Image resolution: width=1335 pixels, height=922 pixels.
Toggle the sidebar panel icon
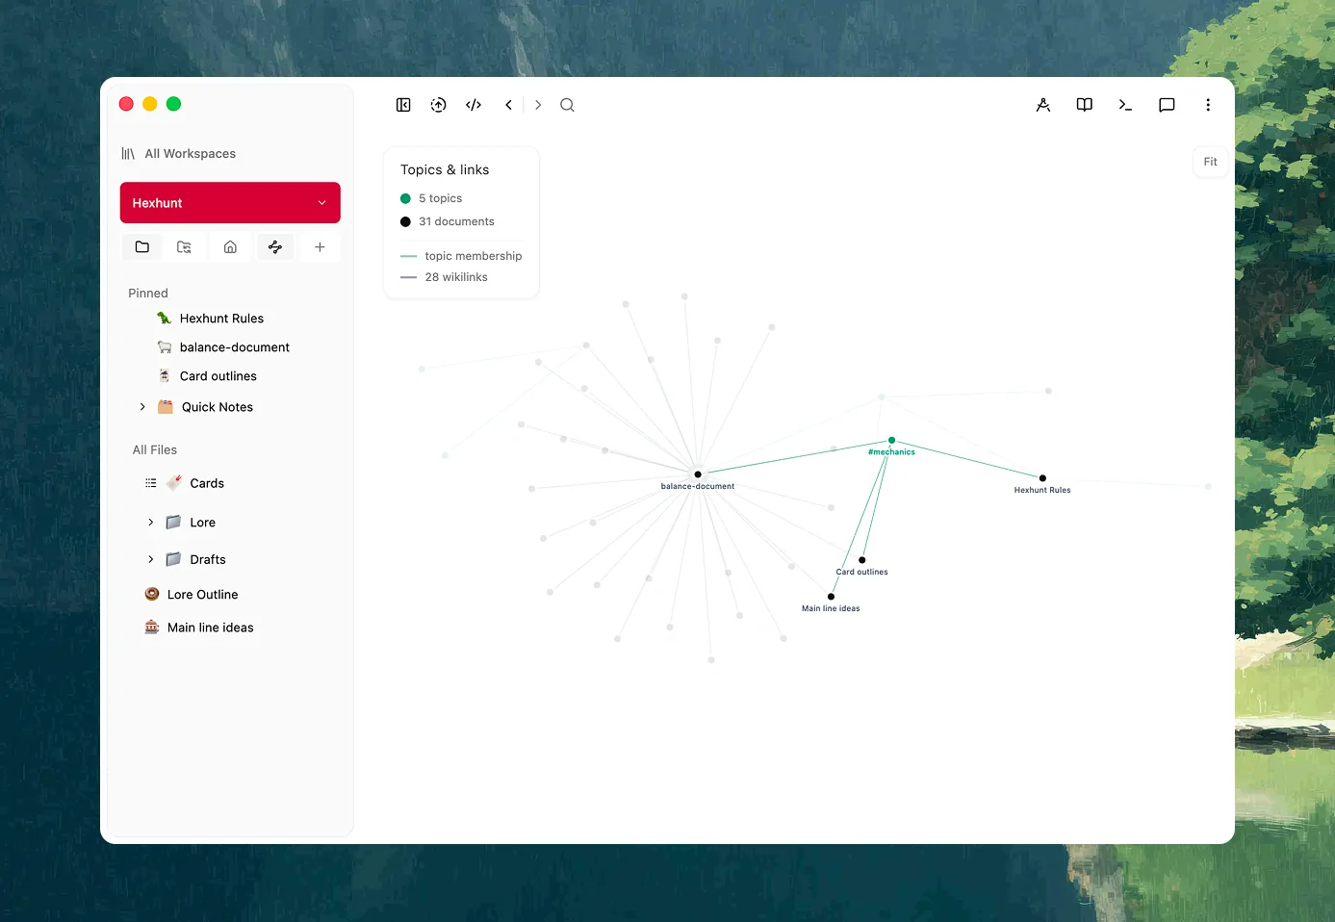(403, 105)
